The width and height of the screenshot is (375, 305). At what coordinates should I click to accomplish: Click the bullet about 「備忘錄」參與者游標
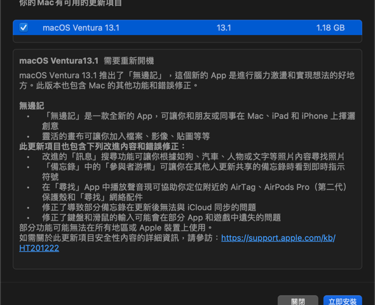point(193,172)
